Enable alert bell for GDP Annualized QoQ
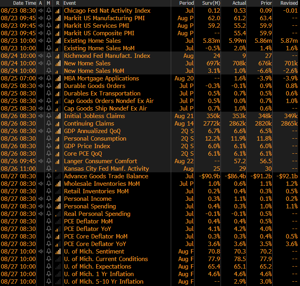This screenshot has height=286, width=300. tap(49, 131)
